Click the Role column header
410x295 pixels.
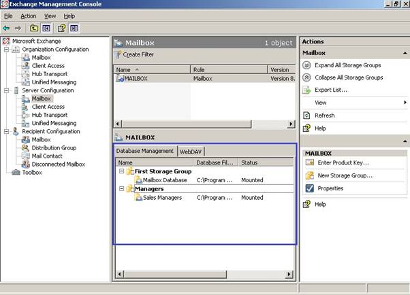(229, 70)
